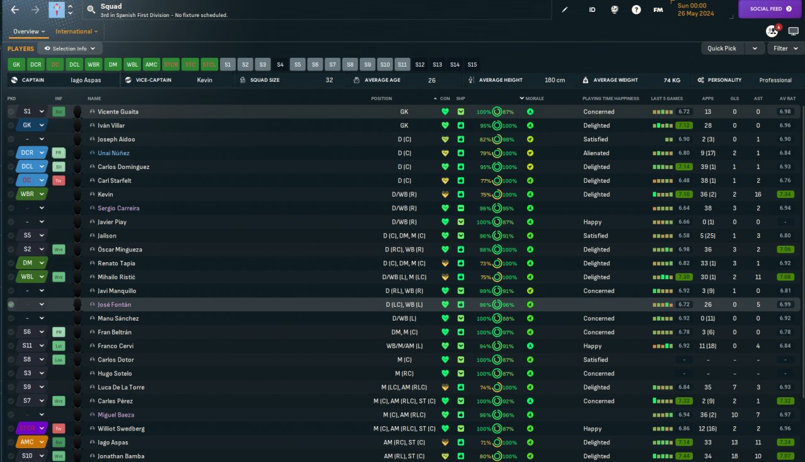Open the Social Feed button
Screen dimensions: 805x462
[770, 9]
